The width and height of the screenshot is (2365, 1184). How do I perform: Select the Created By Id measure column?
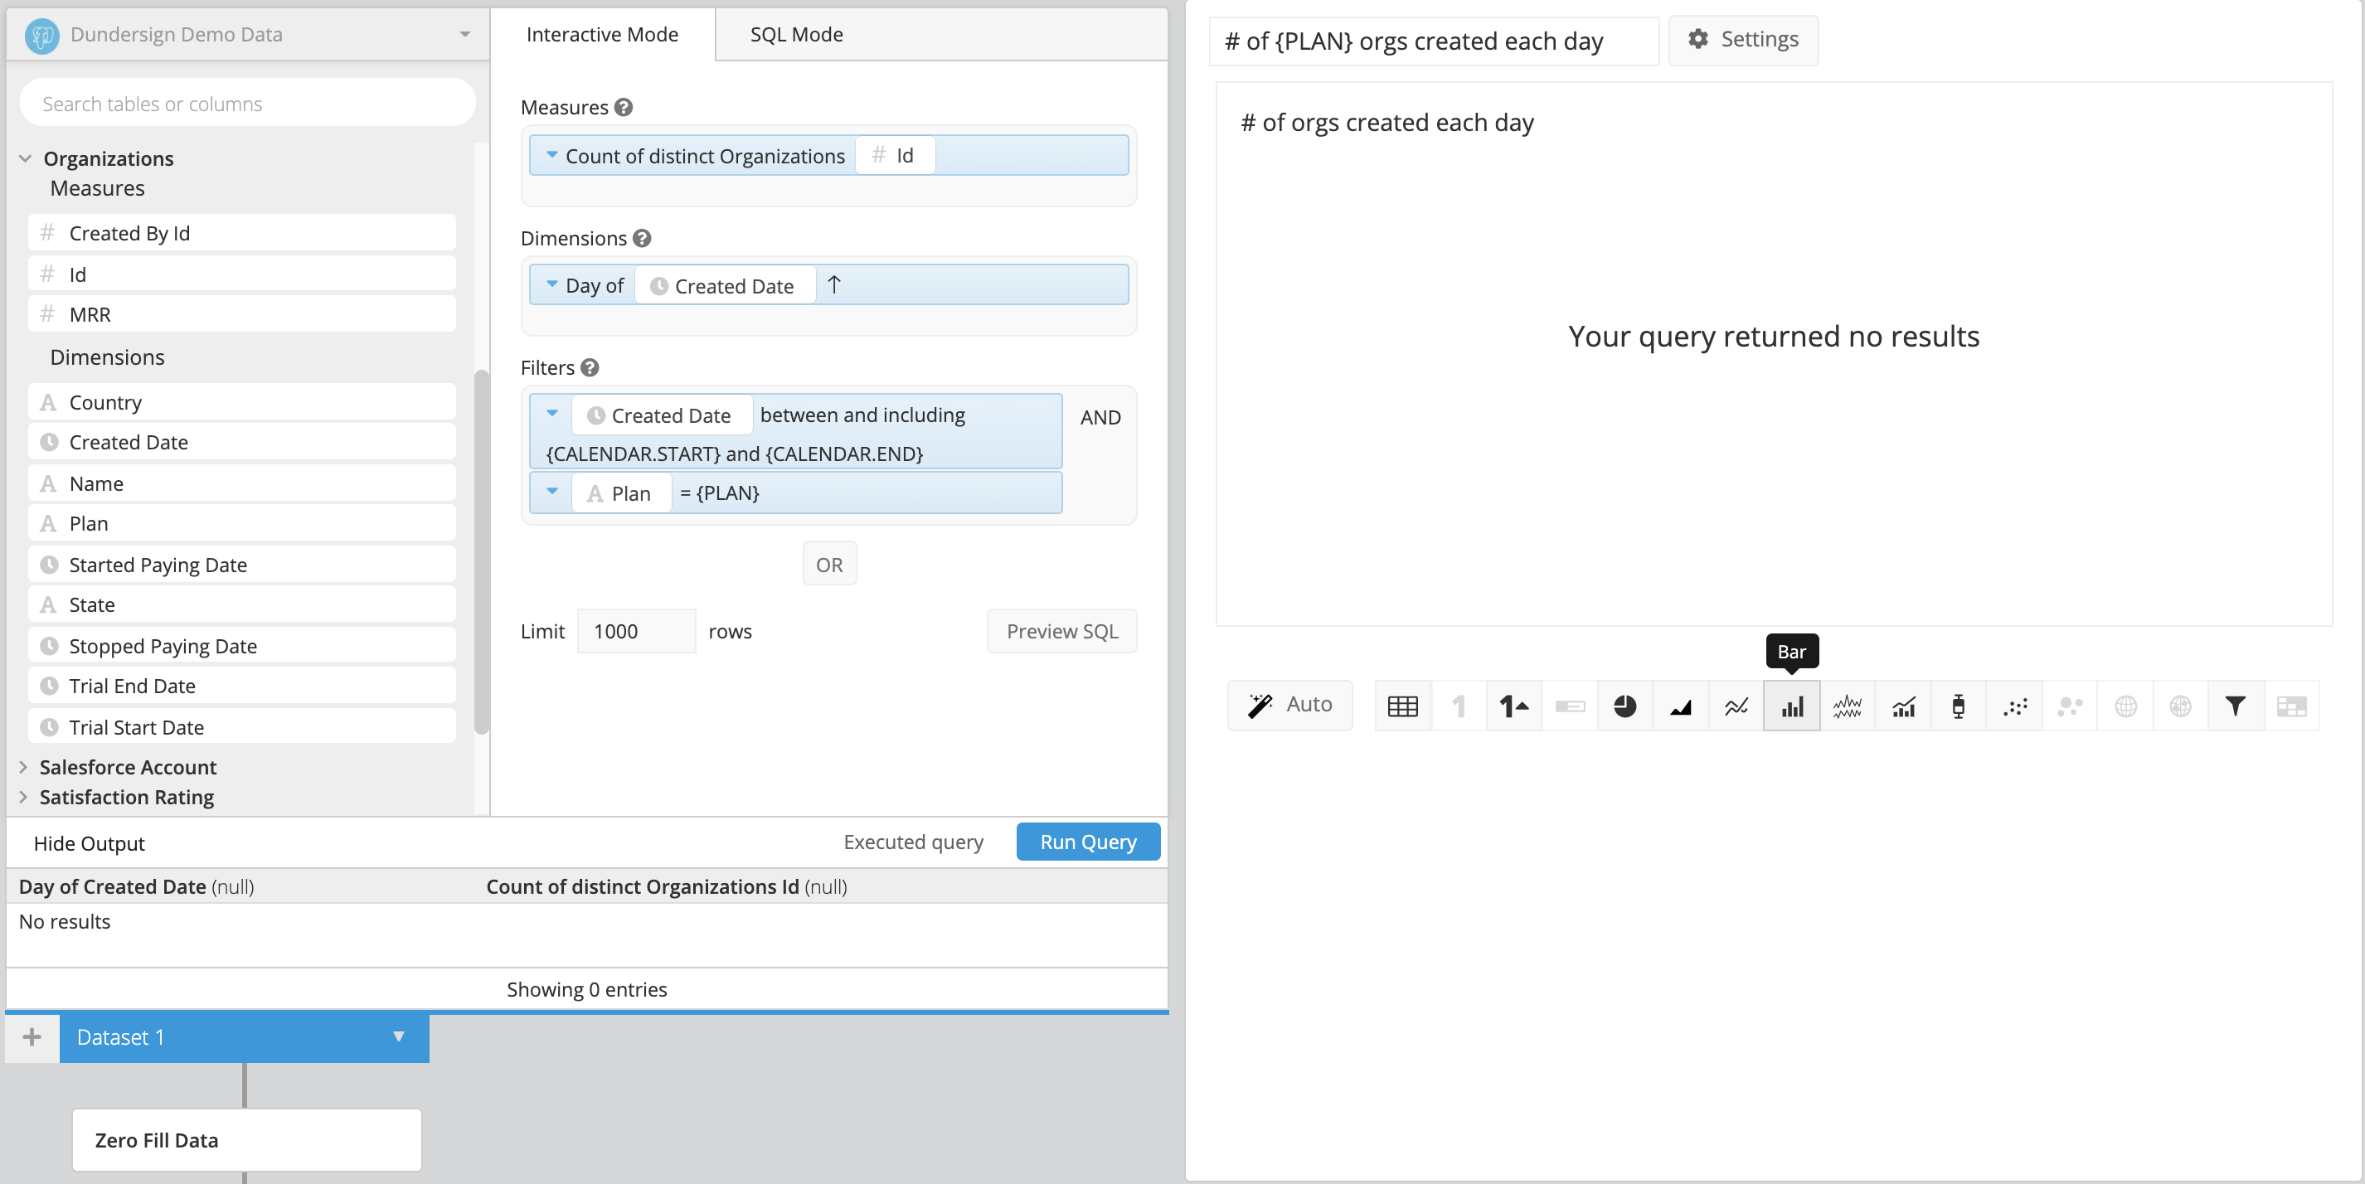242,233
